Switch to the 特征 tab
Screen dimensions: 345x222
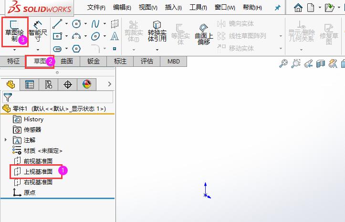coord(13,61)
